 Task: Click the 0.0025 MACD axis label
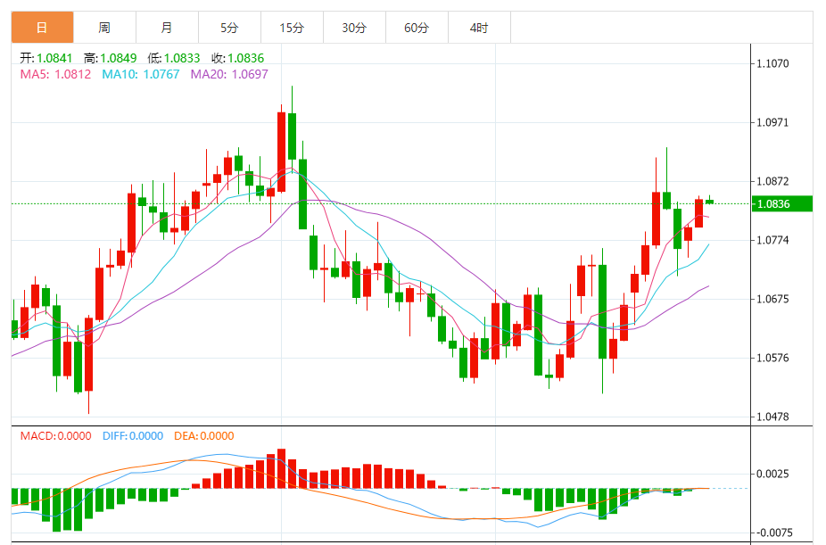tap(772, 474)
